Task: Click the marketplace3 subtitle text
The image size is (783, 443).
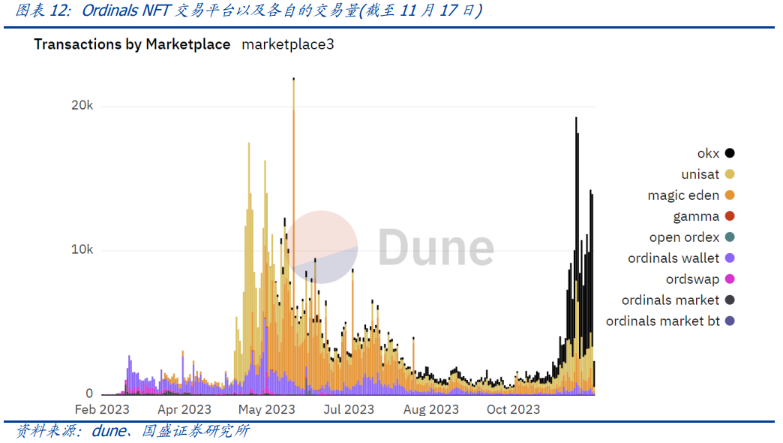Action: [288, 44]
